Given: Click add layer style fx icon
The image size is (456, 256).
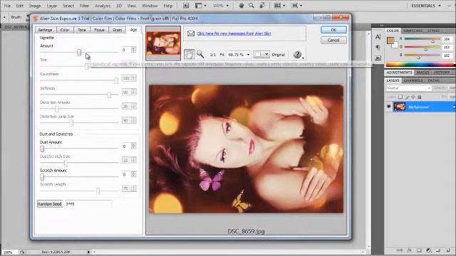Looking at the screenshot, I should [x=409, y=250].
